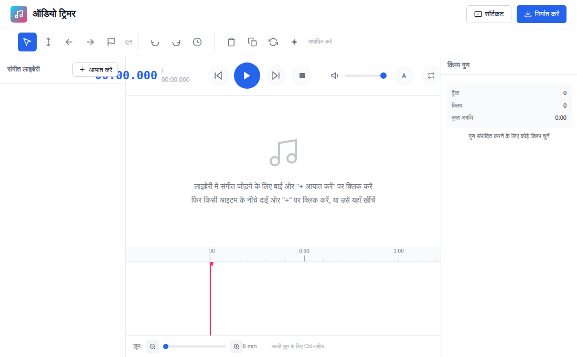Image resolution: width=577 pixels, height=357 pixels.
Task: Click the right arrow trim tool
Action: tap(90, 42)
